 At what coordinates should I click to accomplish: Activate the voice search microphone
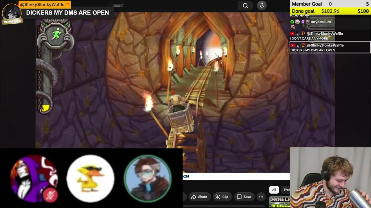coord(262,5)
